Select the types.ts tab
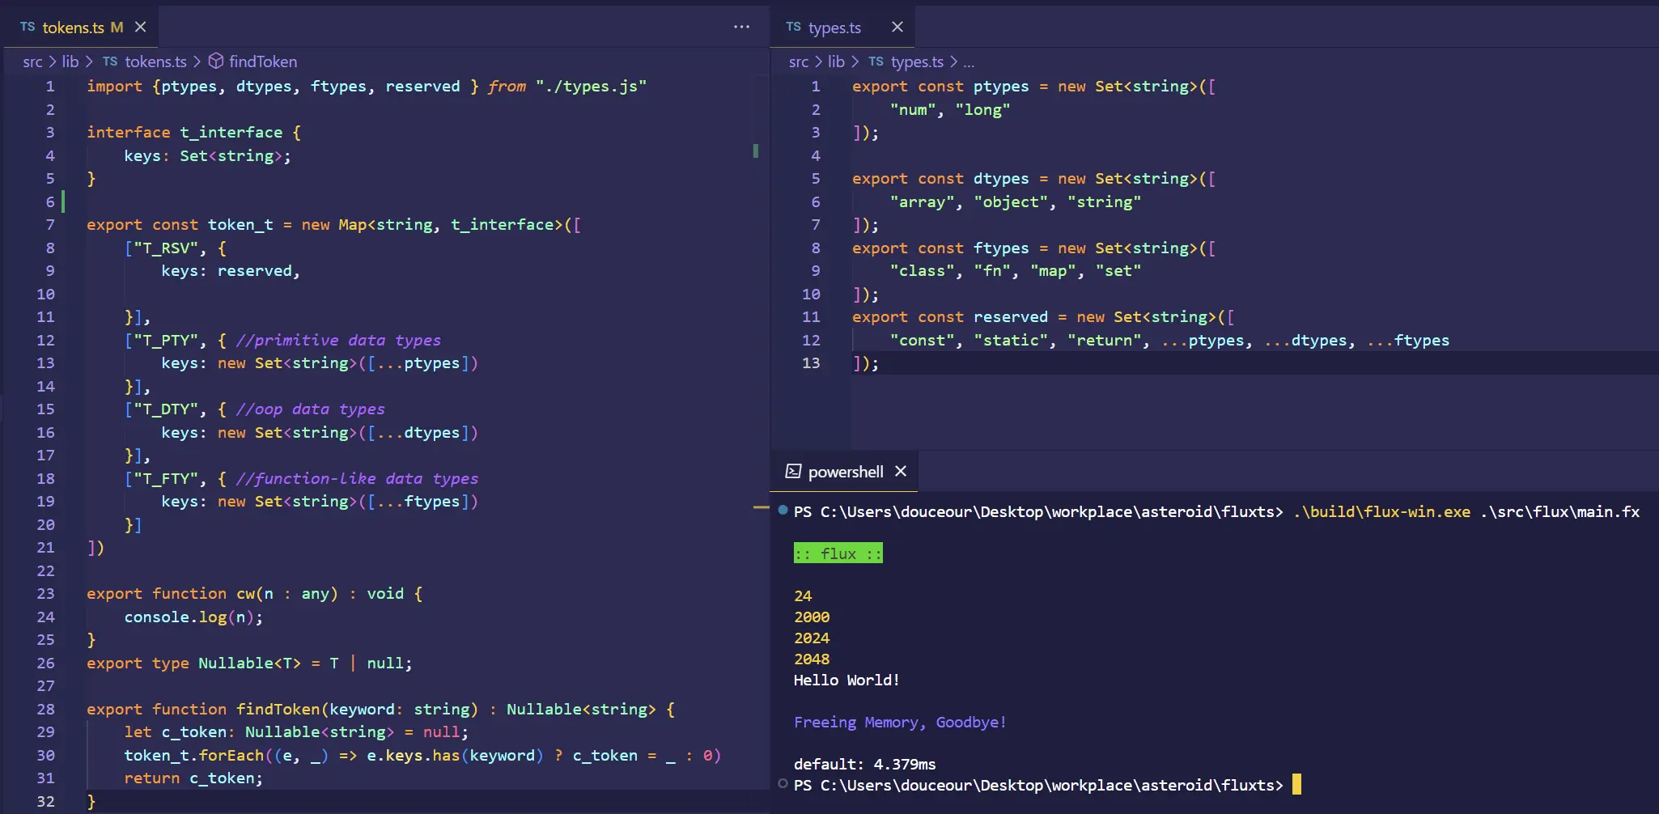The image size is (1659, 814). [x=842, y=27]
